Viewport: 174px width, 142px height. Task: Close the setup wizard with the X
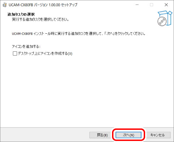point(166,5)
